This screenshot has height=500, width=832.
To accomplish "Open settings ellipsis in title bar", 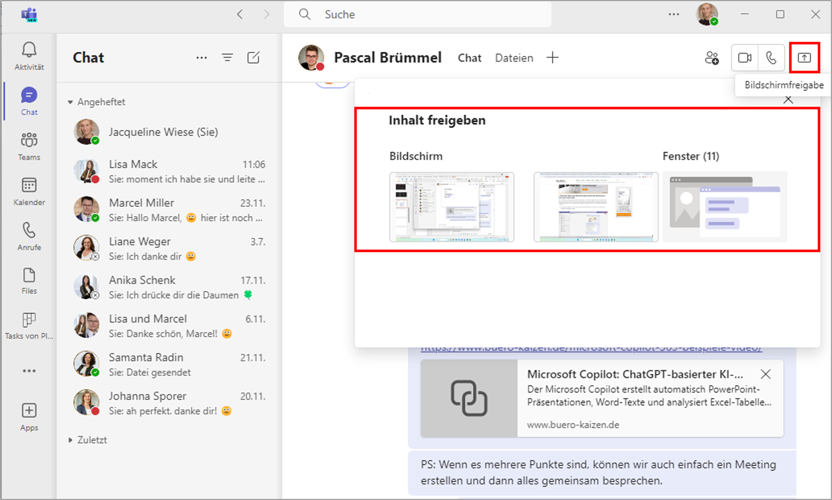I will (674, 14).
